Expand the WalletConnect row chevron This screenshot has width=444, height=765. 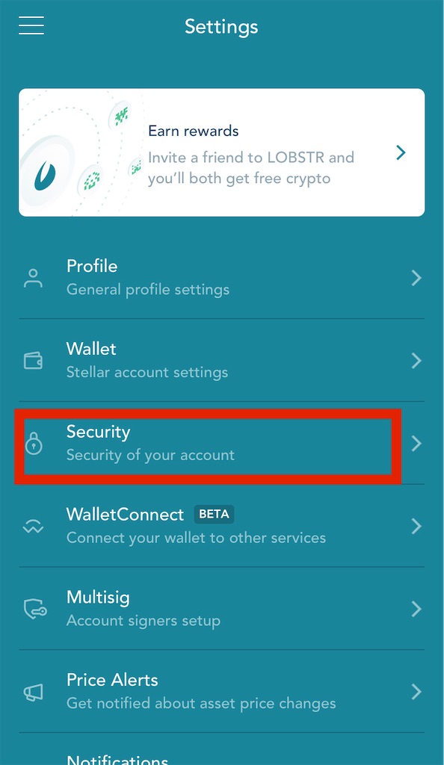[x=416, y=527]
